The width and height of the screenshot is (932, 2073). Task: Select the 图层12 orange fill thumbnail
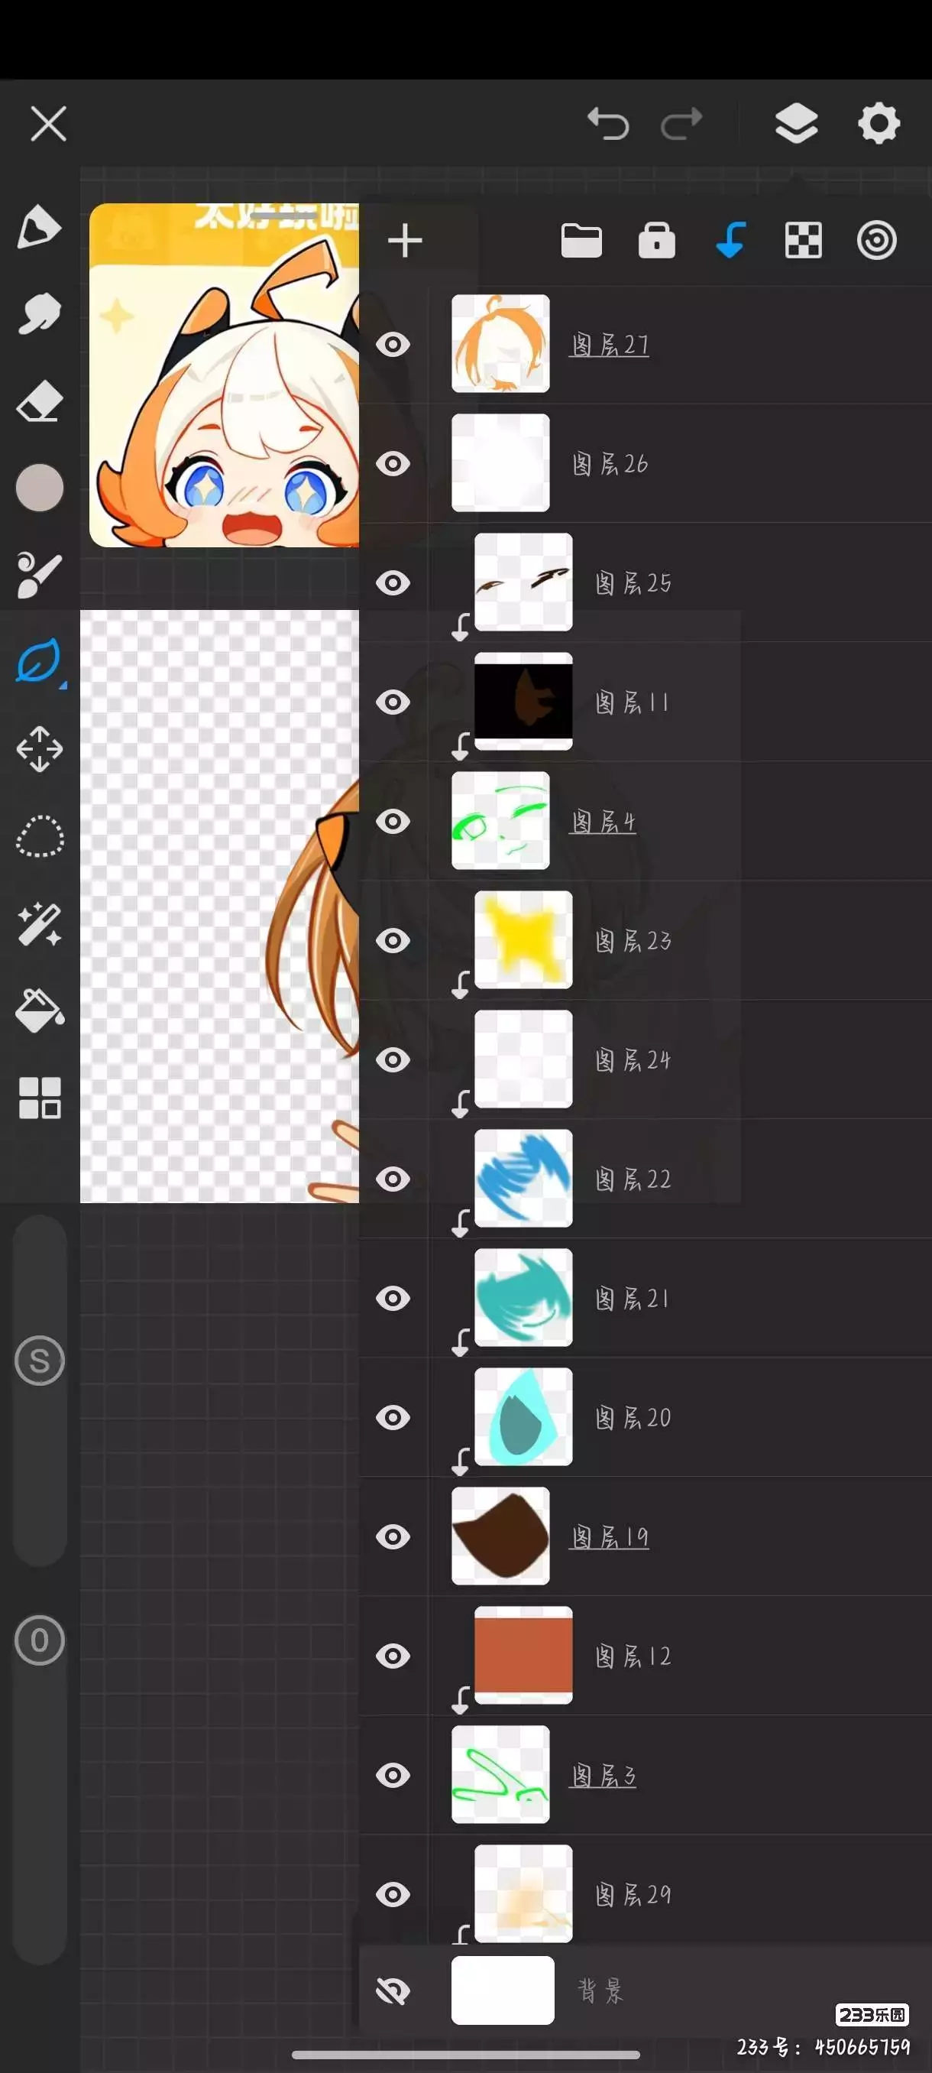point(523,1655)
